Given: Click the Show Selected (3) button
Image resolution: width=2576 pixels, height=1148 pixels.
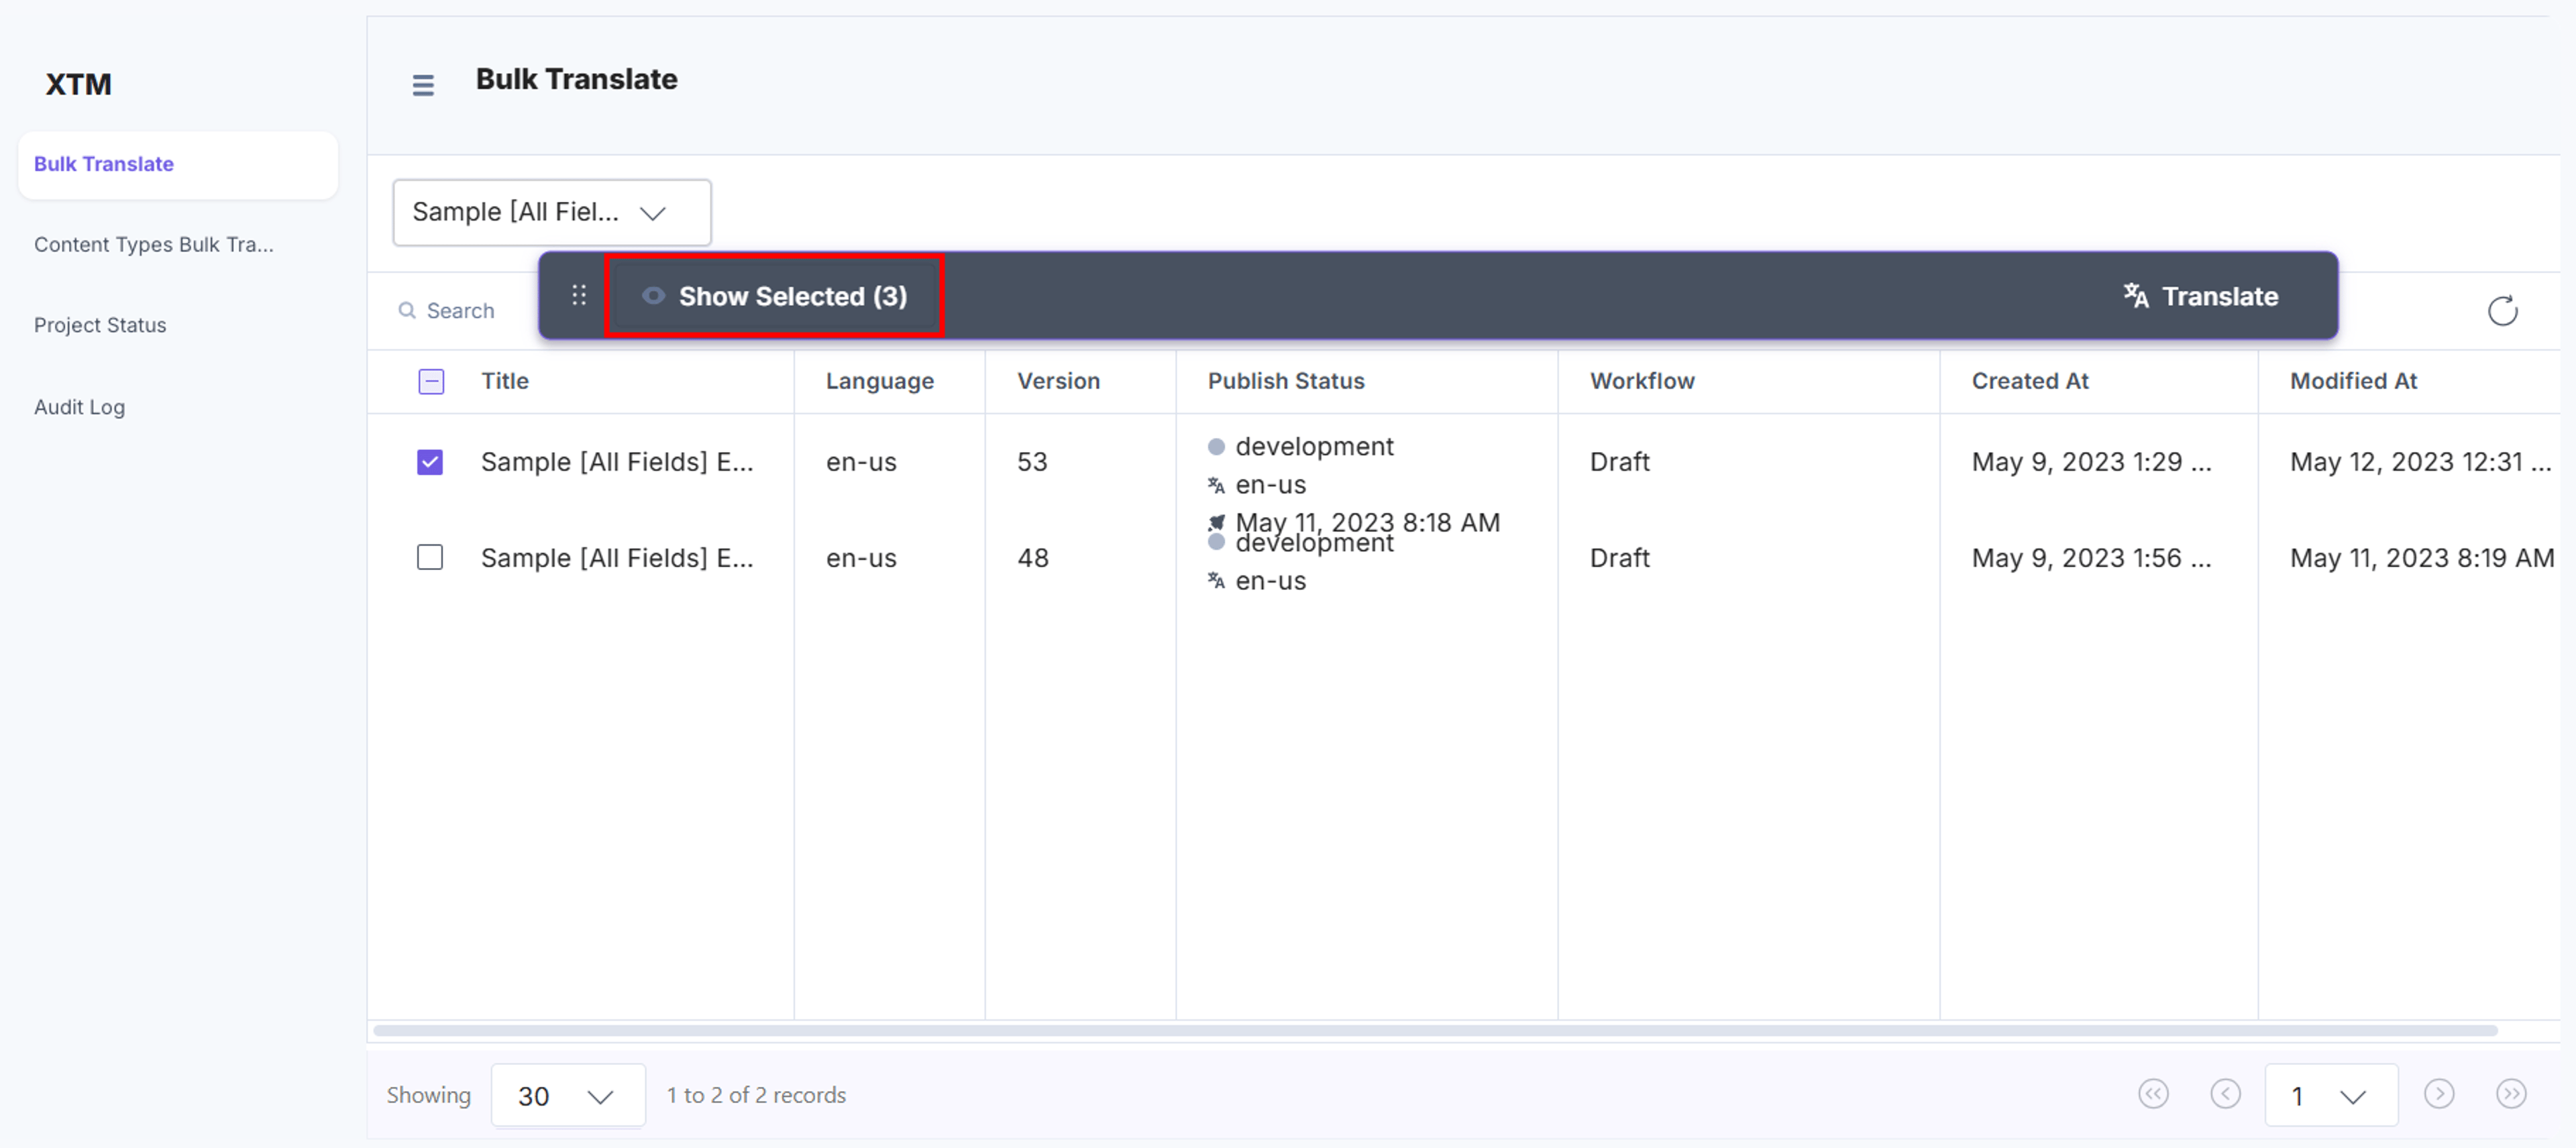Looking at the screenshot, I should pyautogui.click(x=775, y=296).
